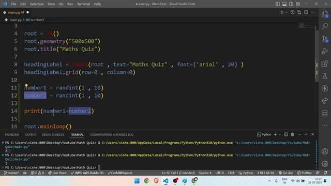This screenshot has width=331, height=186.
Task: Create a new terminal with plus icon
Action: pyautogui.click(x=275, y=134)
